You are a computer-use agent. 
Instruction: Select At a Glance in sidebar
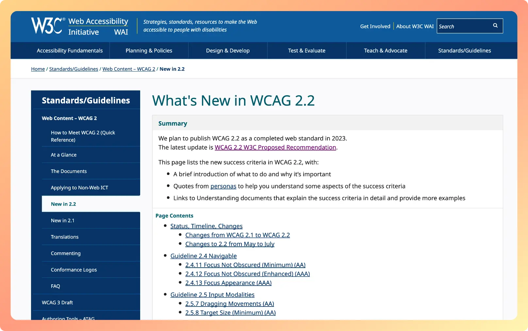coord(64,155)
